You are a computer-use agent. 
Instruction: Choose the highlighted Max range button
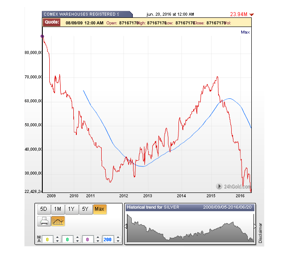coord(99,209)
